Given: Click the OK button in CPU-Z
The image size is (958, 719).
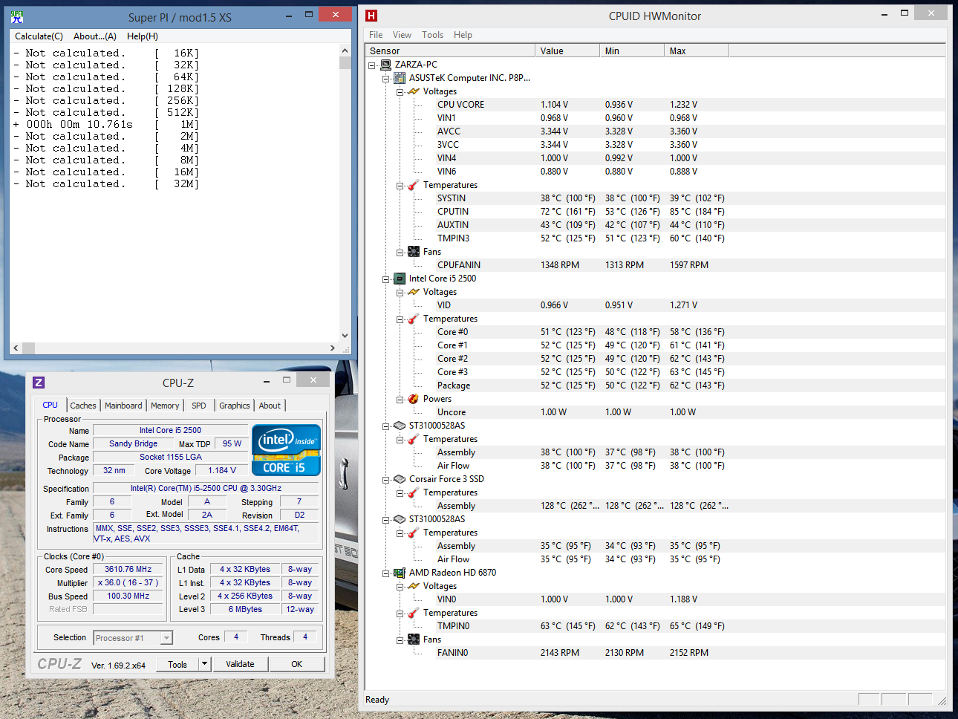Looking at the screenshot, I should 296,664.
